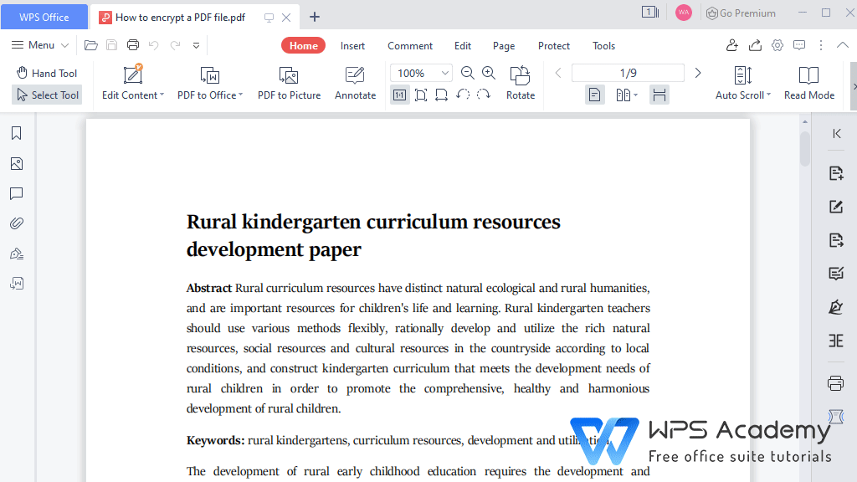The width and height of the screenshot is (857, 482).
Task: Click the edit pencil icon in right sidebar
Action: [836, 207]
